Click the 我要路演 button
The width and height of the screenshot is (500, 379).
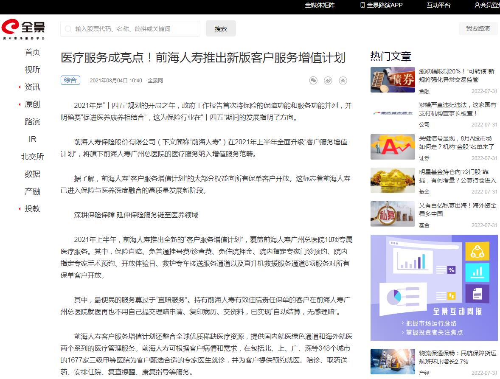478,29
